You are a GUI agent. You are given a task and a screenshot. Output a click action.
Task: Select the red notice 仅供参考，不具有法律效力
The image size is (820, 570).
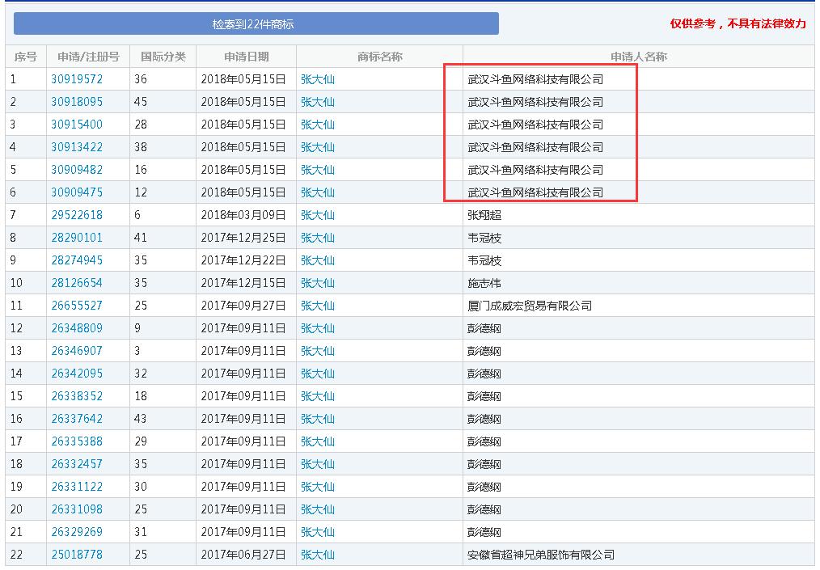click(x=738, y=23)
